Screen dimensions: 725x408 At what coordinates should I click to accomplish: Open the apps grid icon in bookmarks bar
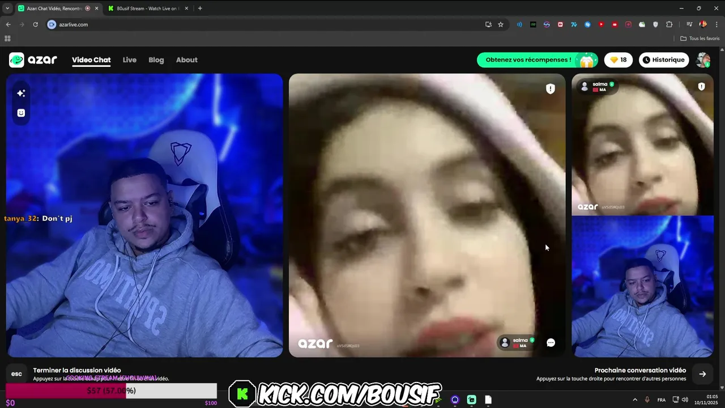(7, 39)
